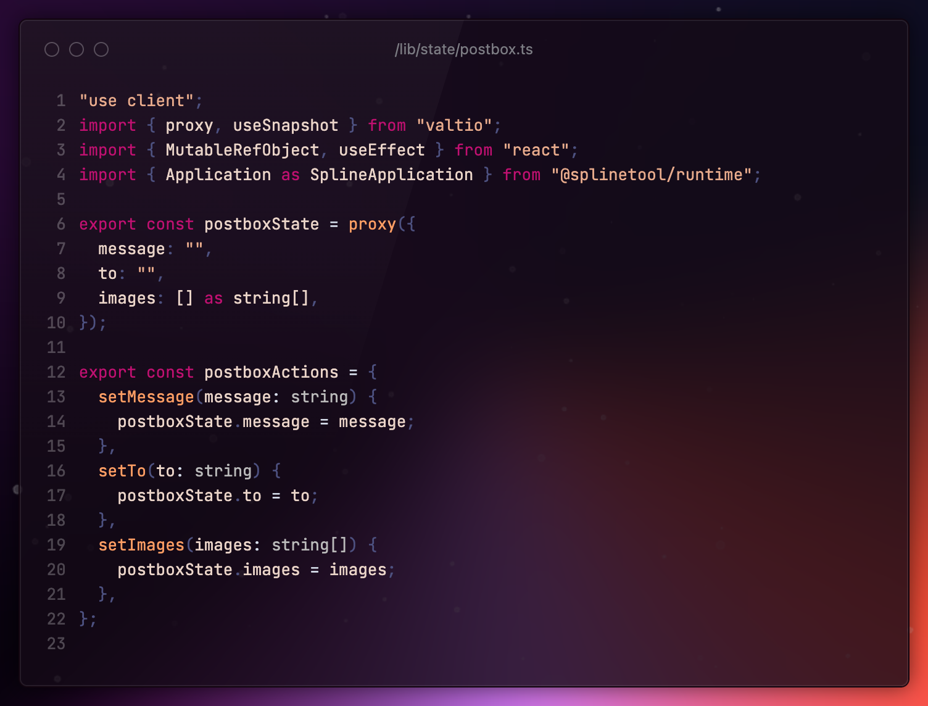This screenshot has width=928, height=706.
Task: Click postboxState declaration on line 6
Action: (x=262, y=224)
